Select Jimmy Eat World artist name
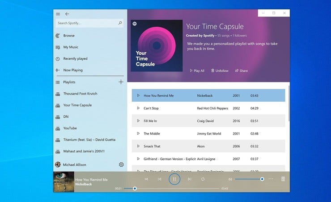 (209, 134)
